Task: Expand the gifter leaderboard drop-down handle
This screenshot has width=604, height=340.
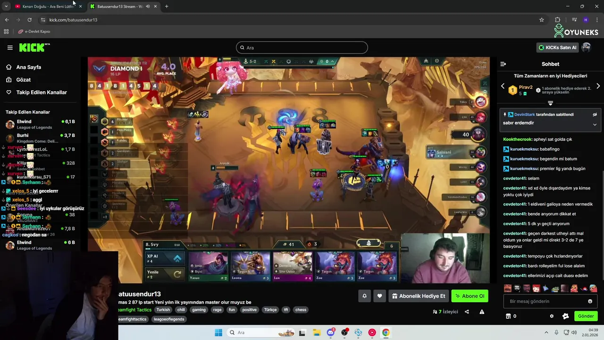Action: point(550,103)
